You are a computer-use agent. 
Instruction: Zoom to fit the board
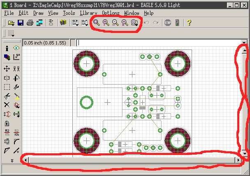pyautogui.click(x=97, y=23)
